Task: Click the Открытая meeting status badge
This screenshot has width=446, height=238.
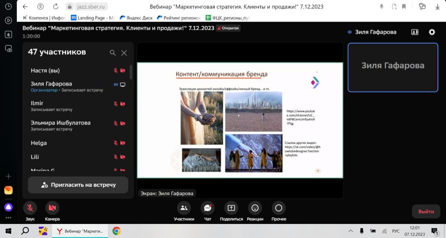Action: click(x=228, y=28)
